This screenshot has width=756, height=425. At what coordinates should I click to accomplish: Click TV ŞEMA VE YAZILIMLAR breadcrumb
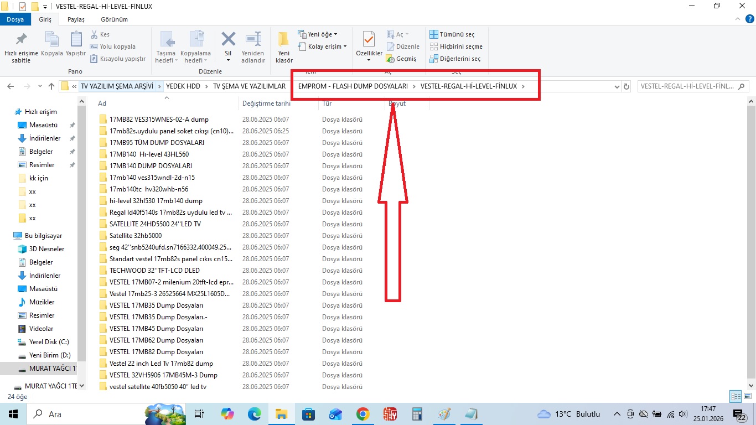[249, 86]
